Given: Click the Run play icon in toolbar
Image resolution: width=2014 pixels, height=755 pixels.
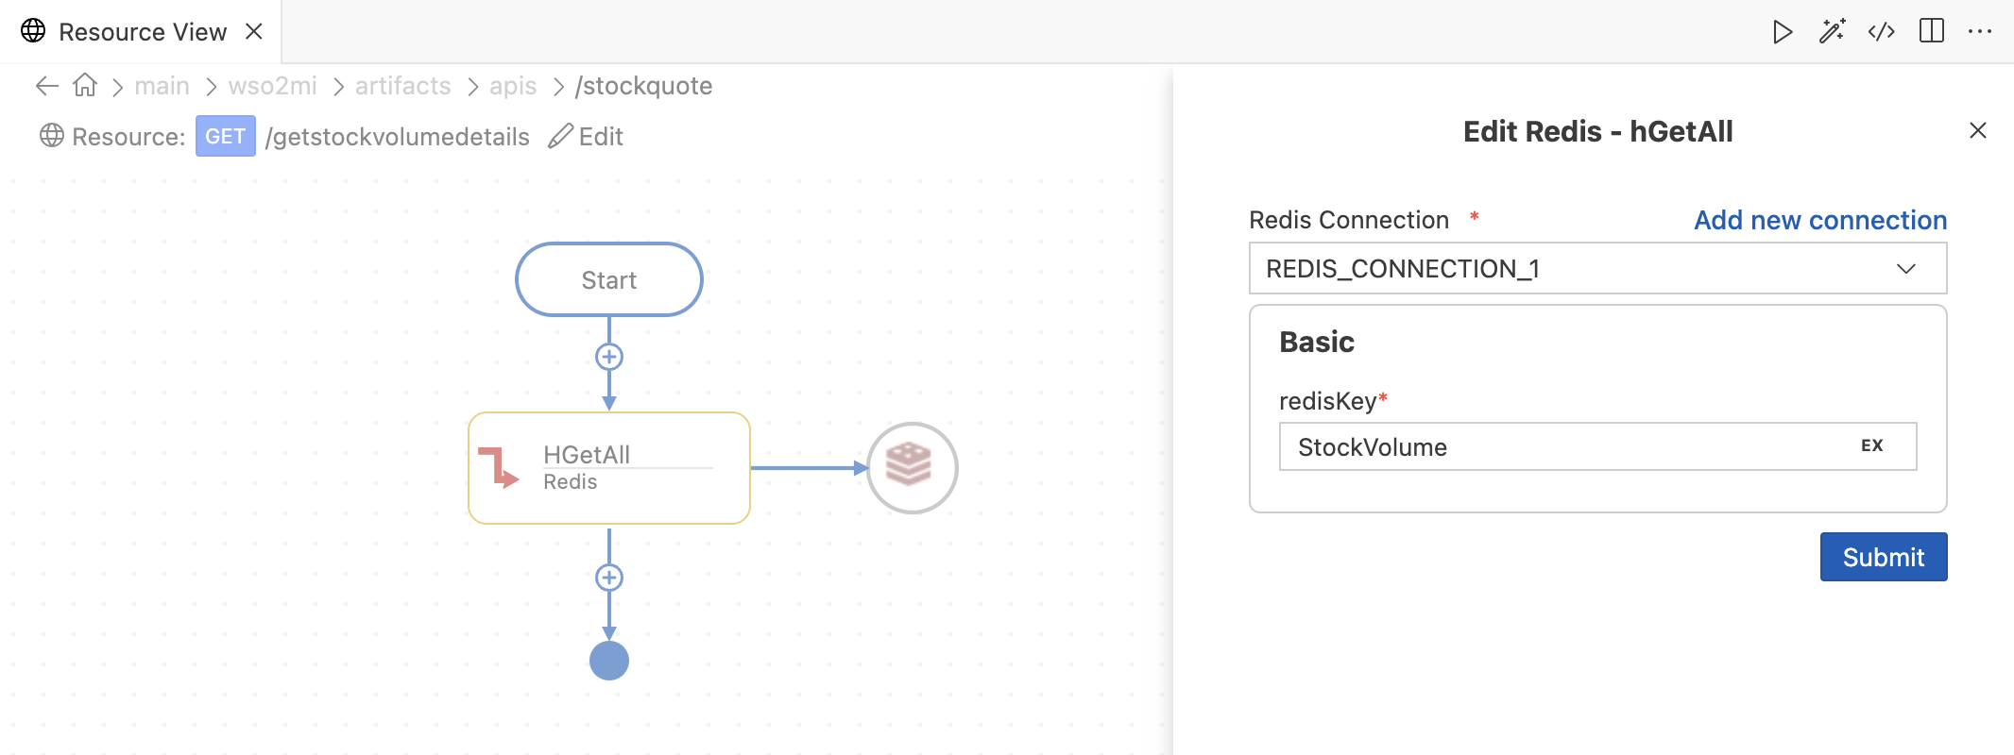Looking at the screenshot, I should 1782,32.
